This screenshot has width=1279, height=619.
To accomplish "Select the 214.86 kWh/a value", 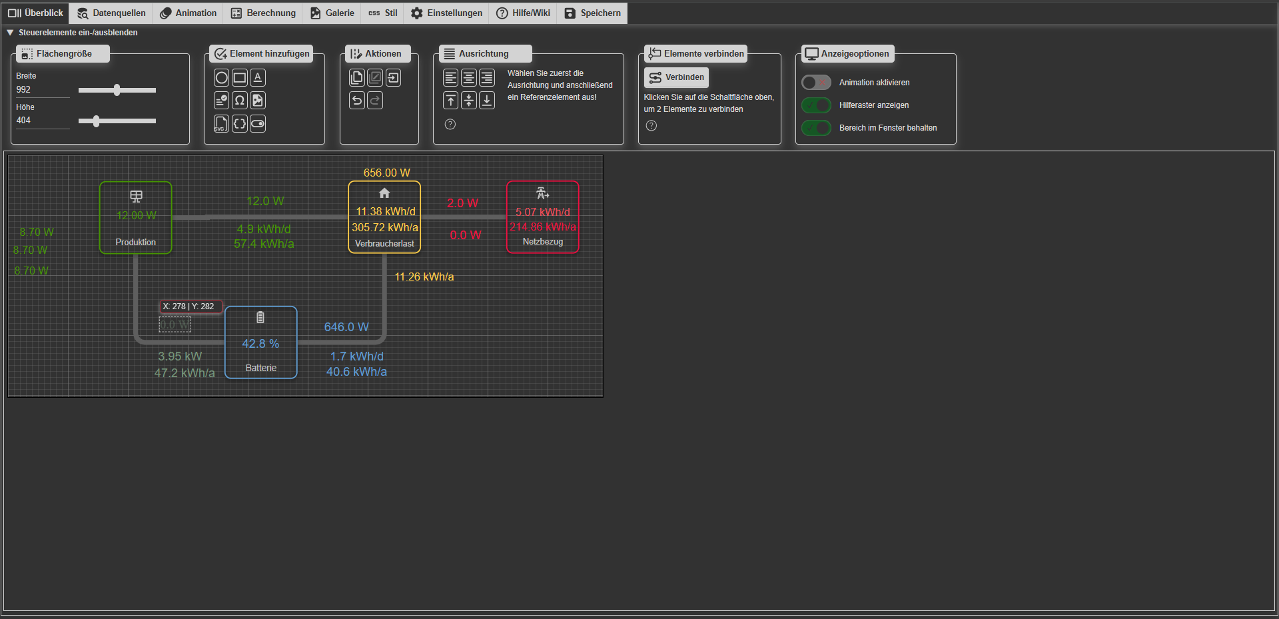I will pos(543,227).
